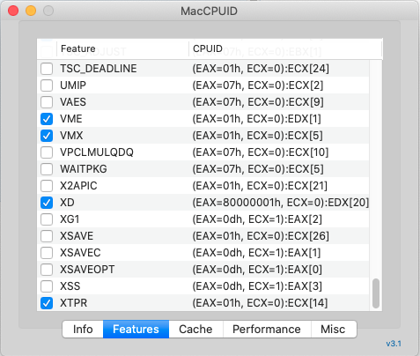Uncheck the VME checkbox
Screen dimensions: 420x356
(x=47, y=119)
